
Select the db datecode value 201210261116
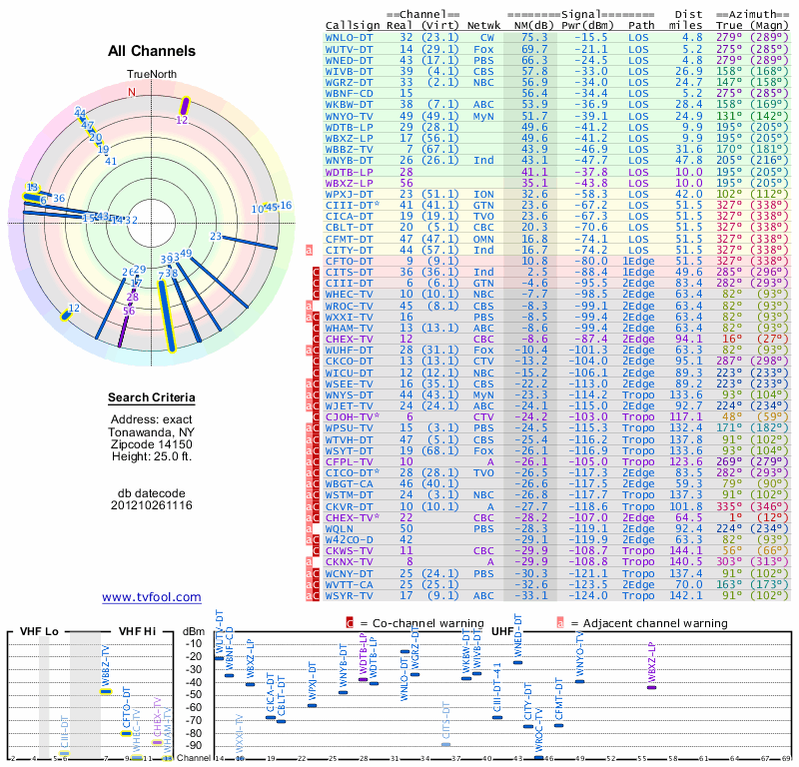[x=152, y=505]
